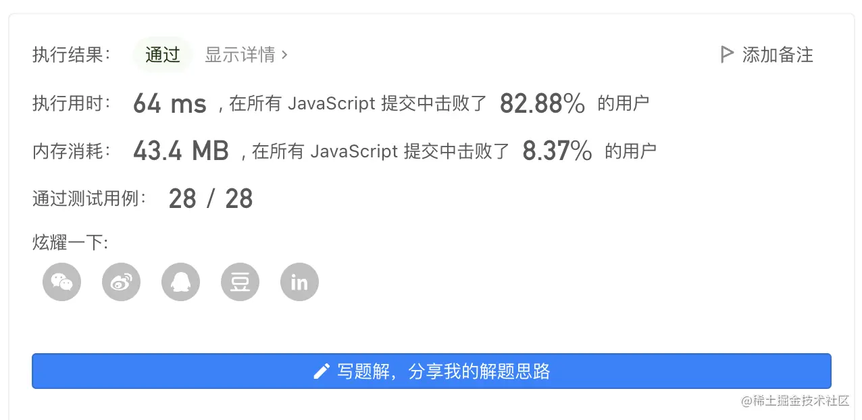
Task: Click the green 通过 status badge
Action: (x=163, y=55)
